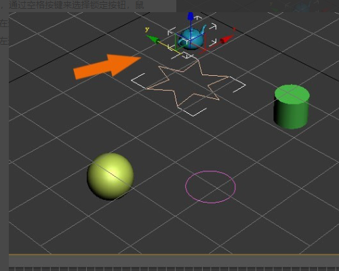Click the blue Z-axis gizmo arrow
Image resolution: width=339 pixels, height=271 pixels.
(x=191, y=16)
